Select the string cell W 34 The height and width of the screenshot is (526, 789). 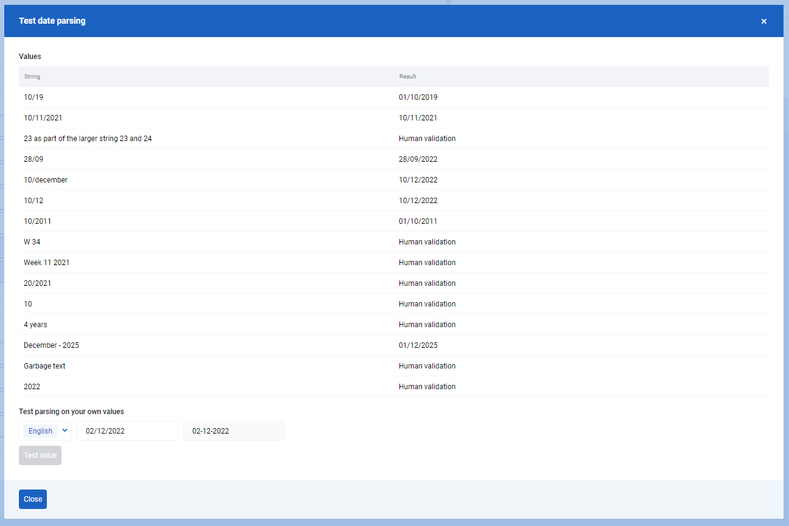pyautogui.click(x=32, y=242)
